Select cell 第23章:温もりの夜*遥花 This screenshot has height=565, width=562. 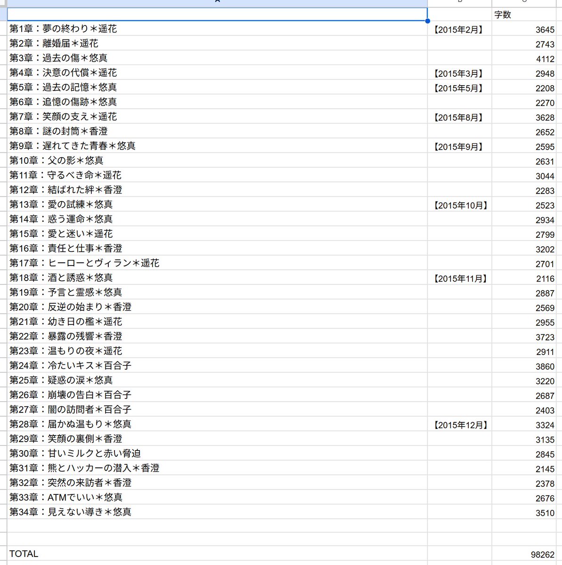click(x=217, y=350)
